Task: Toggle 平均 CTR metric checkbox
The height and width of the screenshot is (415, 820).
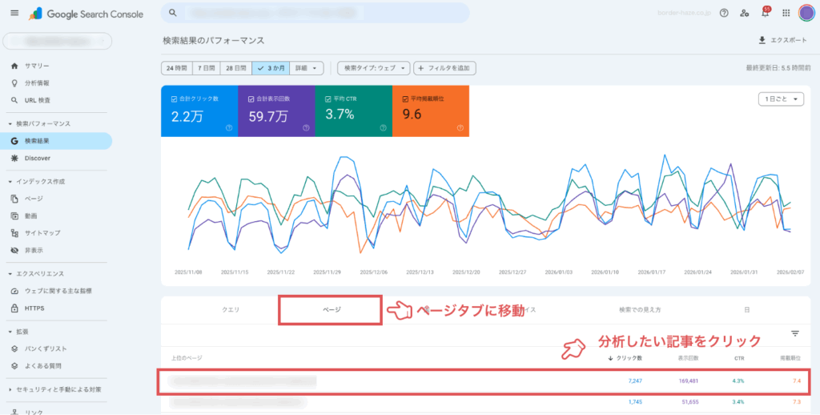Action: 328,99
